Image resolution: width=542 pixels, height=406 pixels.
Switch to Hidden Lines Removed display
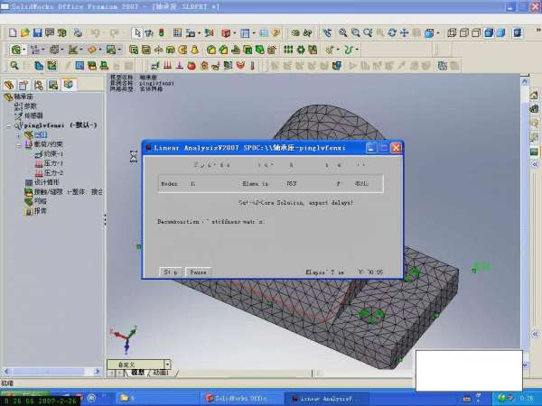[476, 32]
